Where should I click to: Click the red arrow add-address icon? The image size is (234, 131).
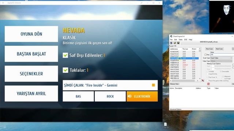203,80
